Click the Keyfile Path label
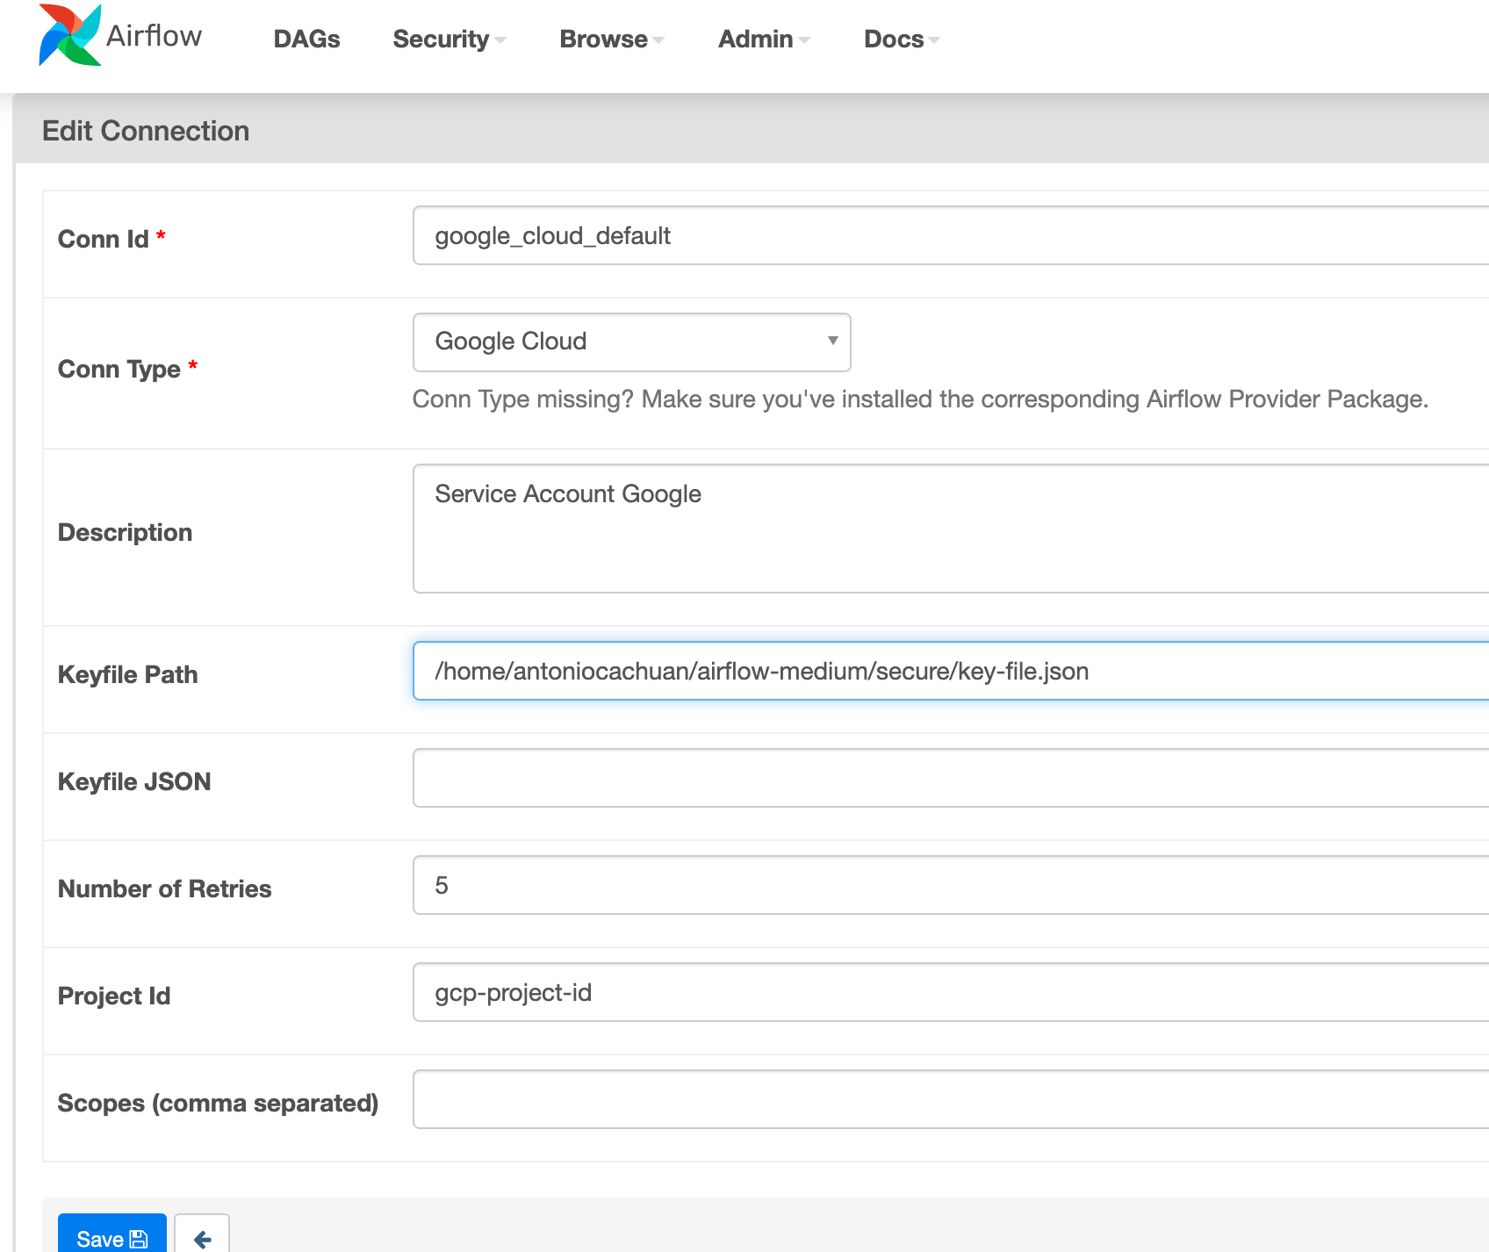This screenshot has height=1252, width=1489. click(x=128, y=674)
